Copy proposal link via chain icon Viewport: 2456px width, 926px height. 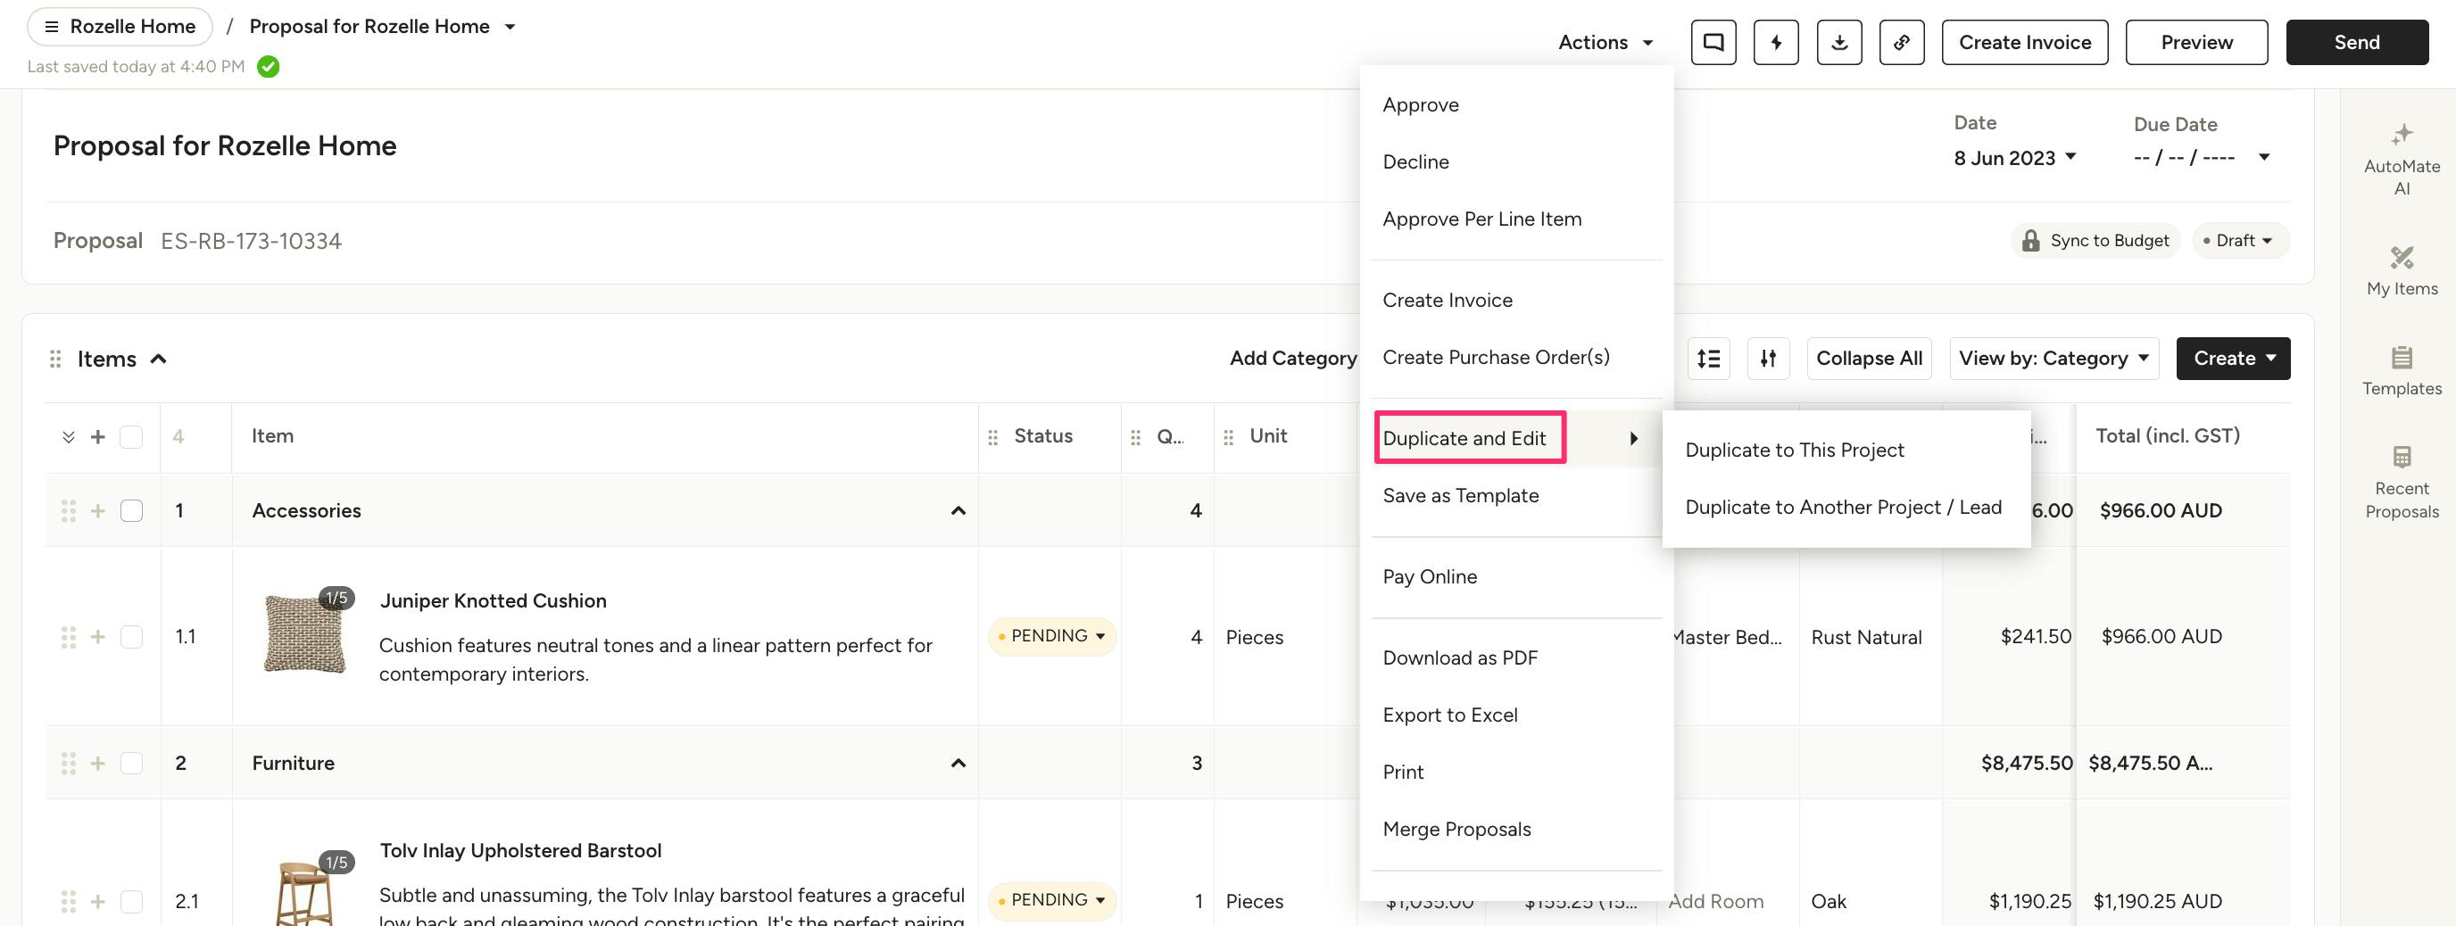pos(1901,43)
